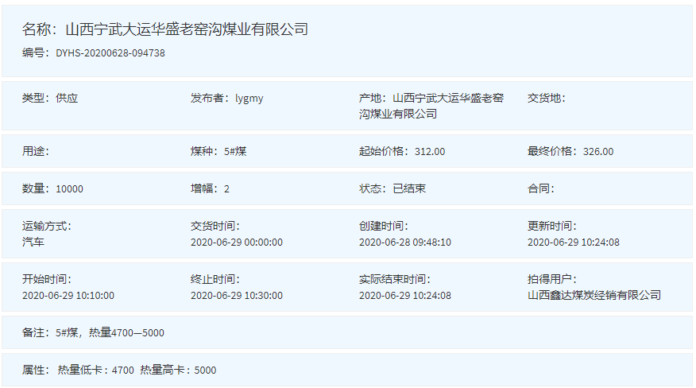Click the transport method 汽车

(x=33, y=242)
